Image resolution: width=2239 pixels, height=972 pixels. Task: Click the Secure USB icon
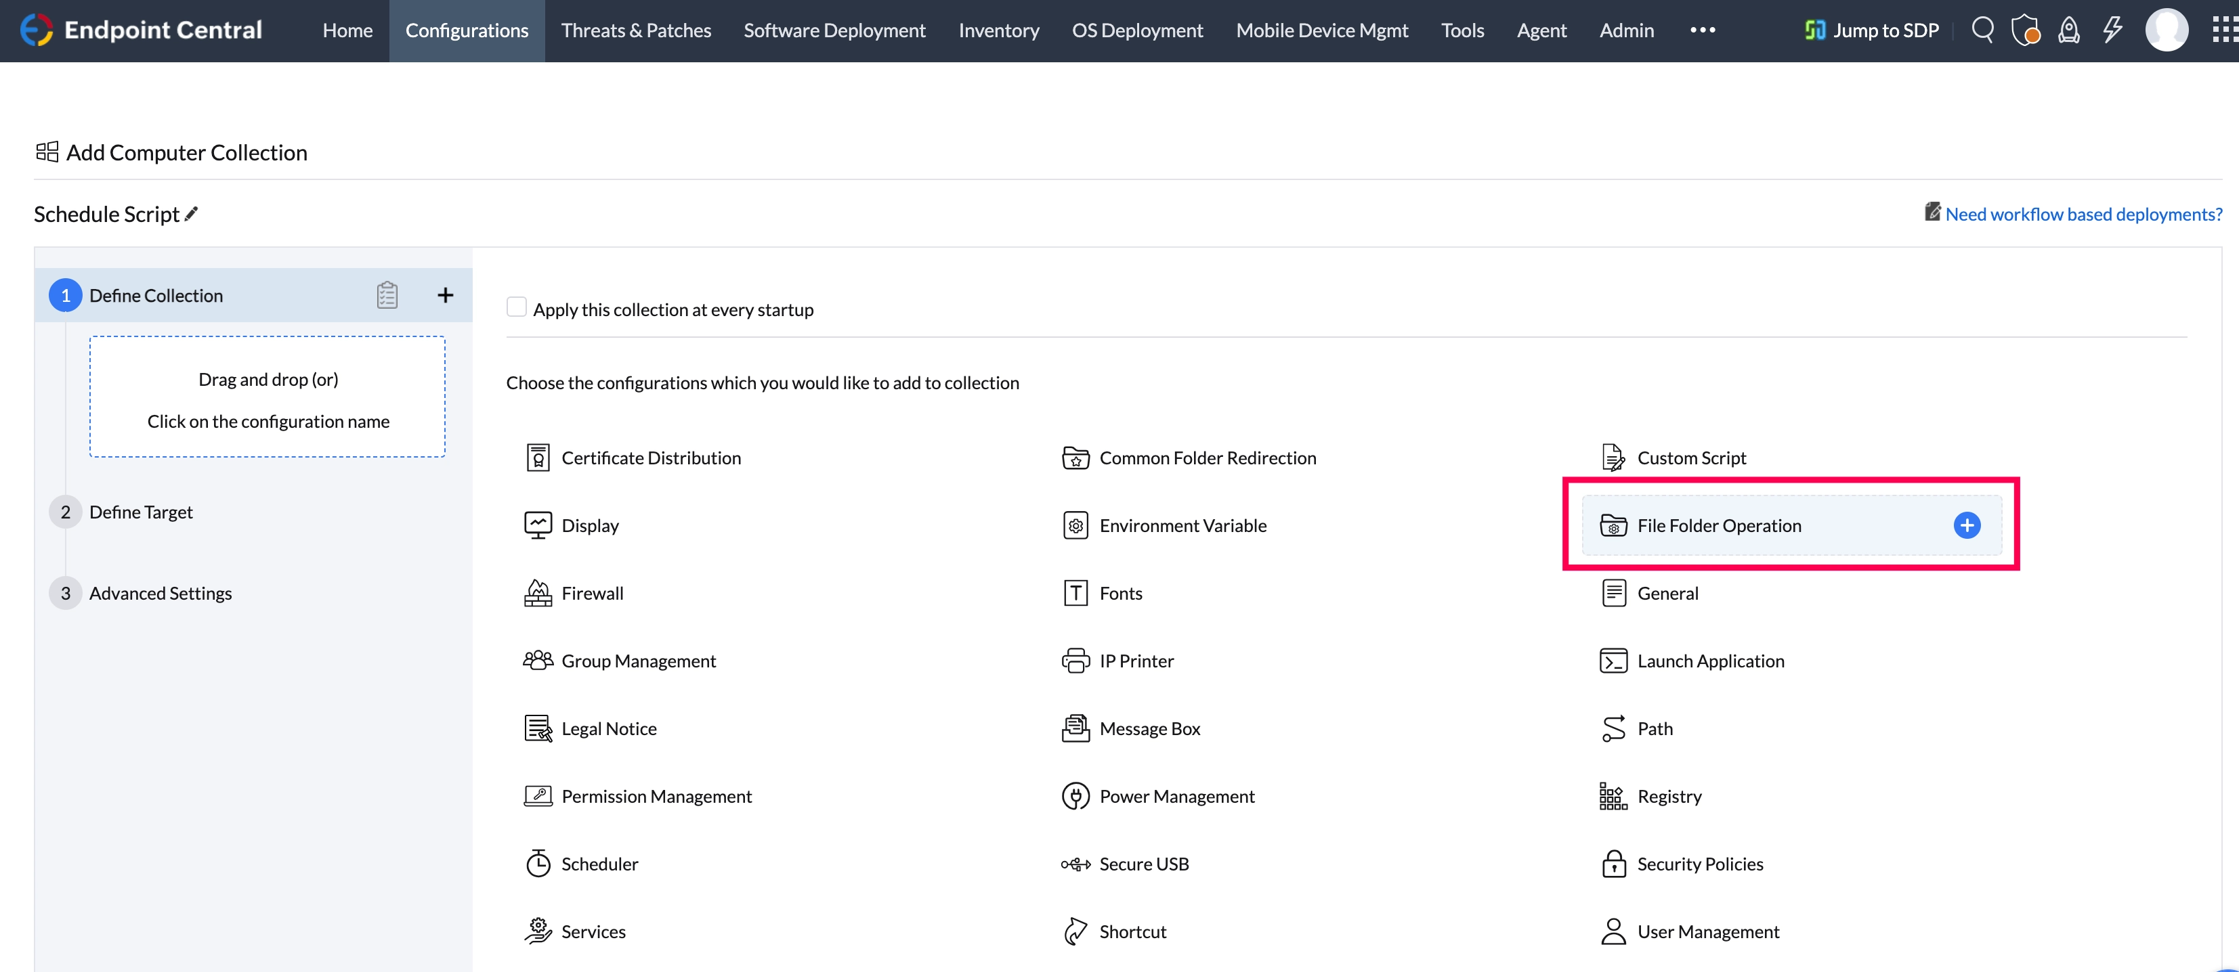click(x=1076, y=864)
